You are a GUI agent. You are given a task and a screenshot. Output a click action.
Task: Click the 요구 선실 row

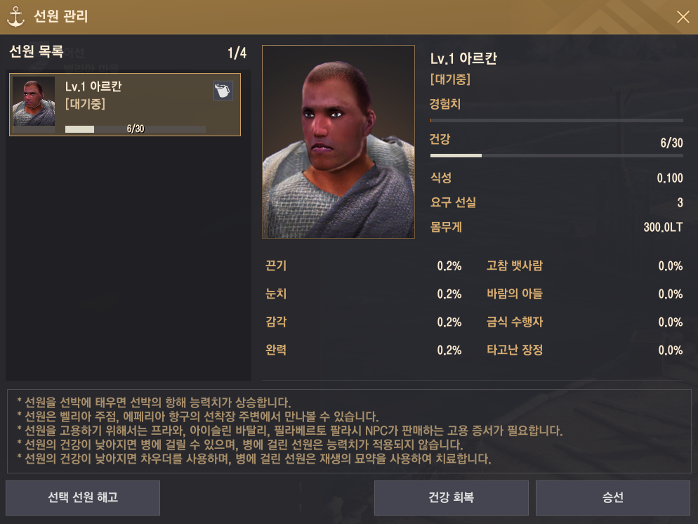[556, 202]
